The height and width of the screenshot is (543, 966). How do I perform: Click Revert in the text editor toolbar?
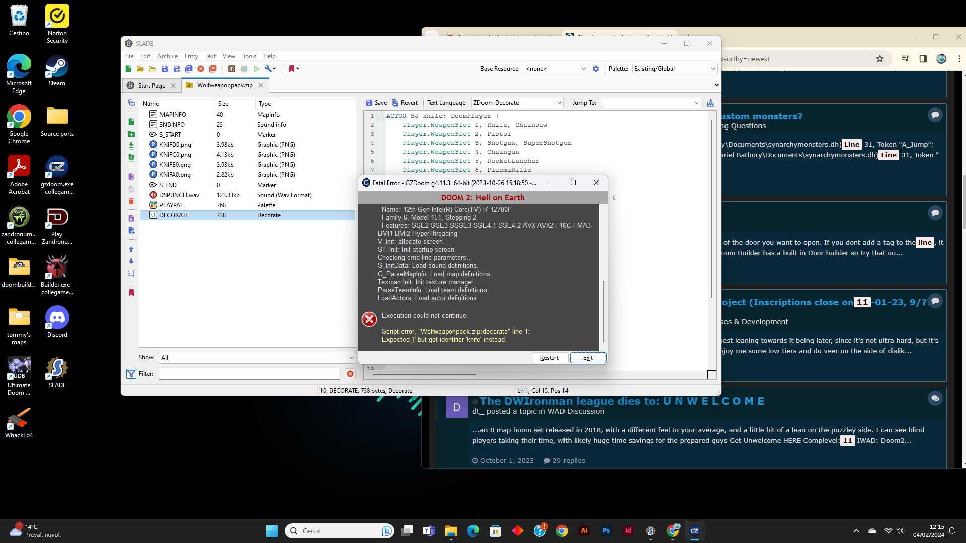405,103
